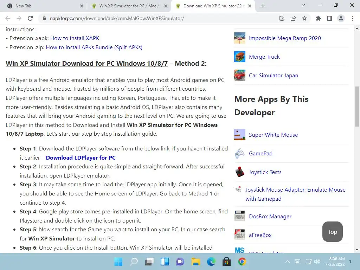The image size is (360, 270).
Task: Click Joystick Mouse Adapter app icon
Action: click(238, 189)
